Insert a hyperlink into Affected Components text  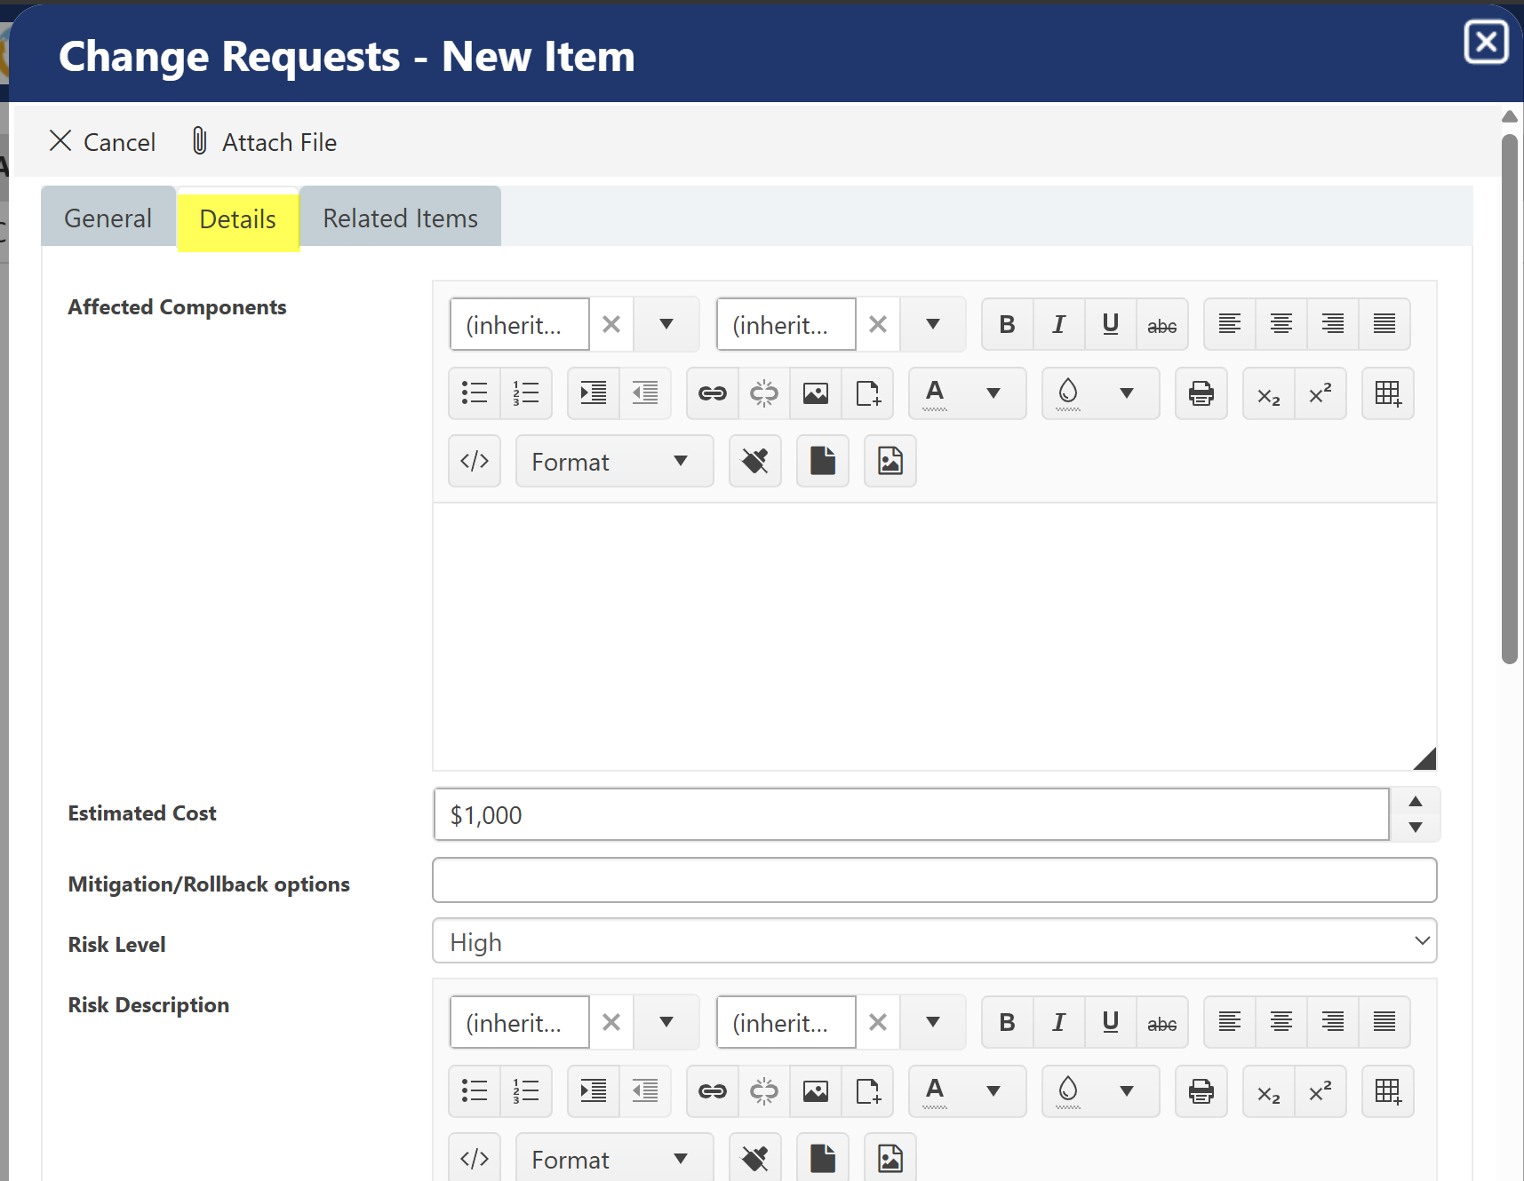pyautogui.click(x=712, y=393)
